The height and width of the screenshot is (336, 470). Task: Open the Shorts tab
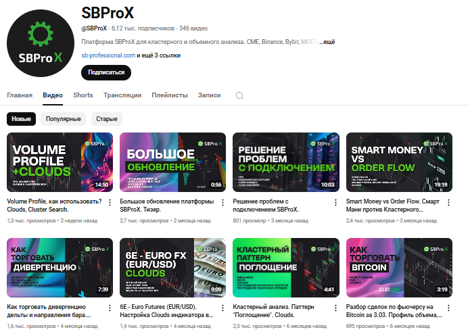(x=83, y=95)
